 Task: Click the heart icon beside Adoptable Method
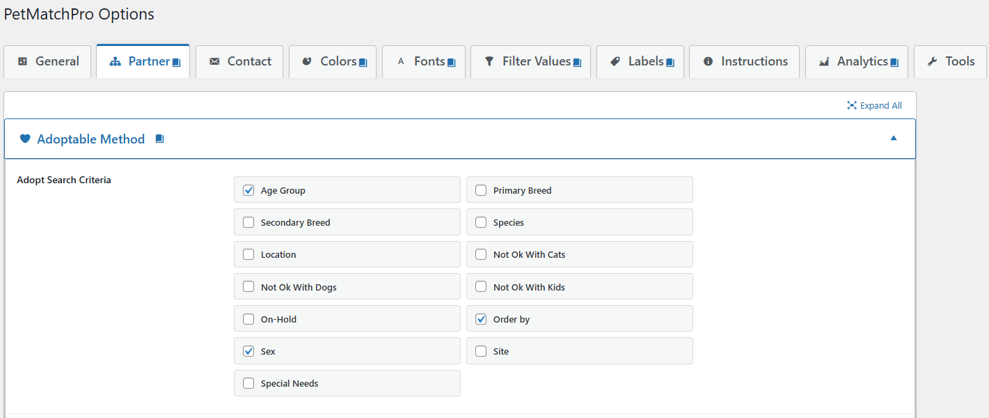(x=25, y=139)
